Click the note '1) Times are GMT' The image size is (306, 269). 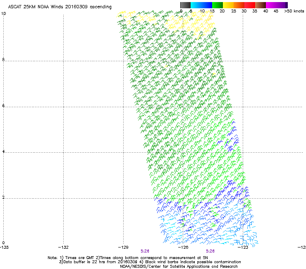[77, 258]
